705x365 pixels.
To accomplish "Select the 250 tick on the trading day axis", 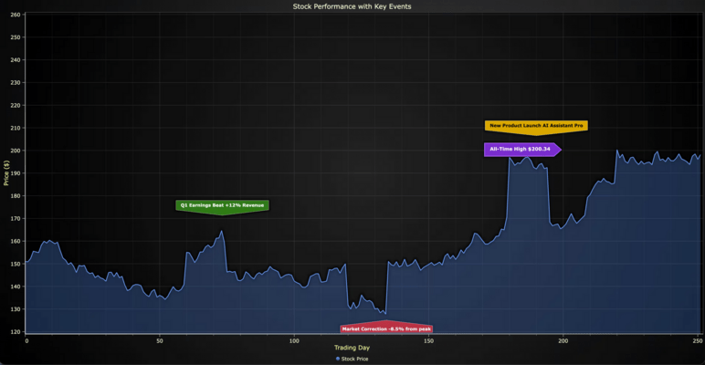I will (x=697, y=340).
